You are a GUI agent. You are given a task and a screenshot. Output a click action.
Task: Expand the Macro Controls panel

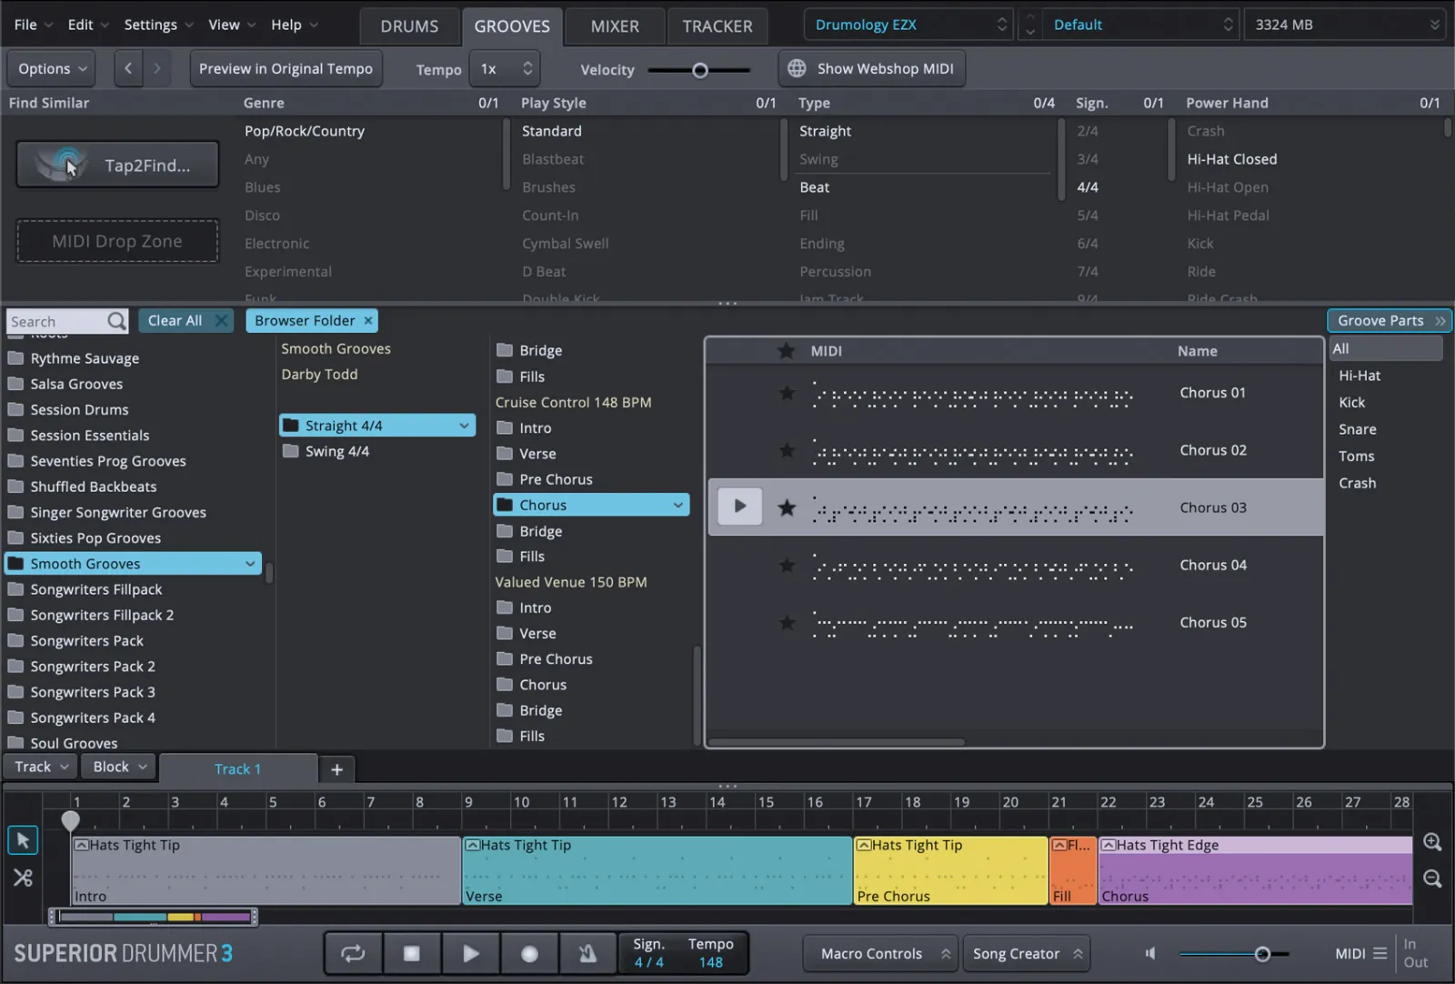pyautogui.click(x=880, y=953)
